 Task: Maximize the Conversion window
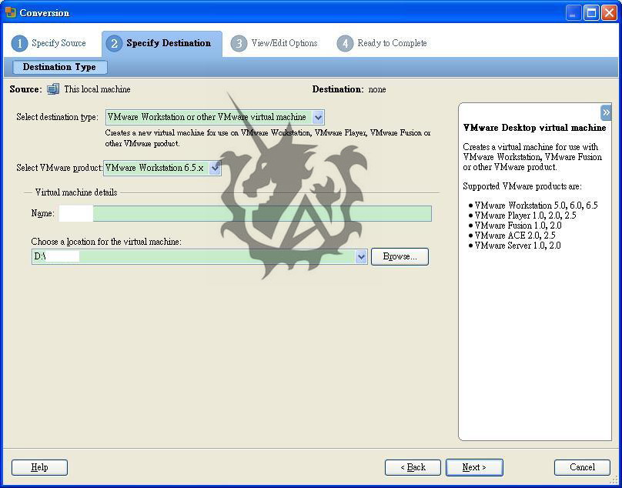(591, 13)
